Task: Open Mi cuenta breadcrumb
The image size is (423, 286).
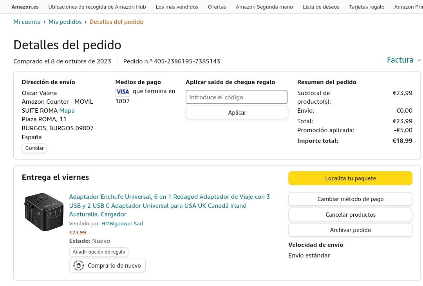Action: tap(27, 22)
